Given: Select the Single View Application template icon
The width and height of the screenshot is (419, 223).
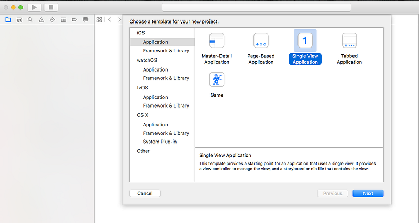Looking at the screenshot, I should coord(305,41).
